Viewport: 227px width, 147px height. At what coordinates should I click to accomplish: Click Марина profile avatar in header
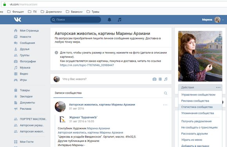point(217,20)
